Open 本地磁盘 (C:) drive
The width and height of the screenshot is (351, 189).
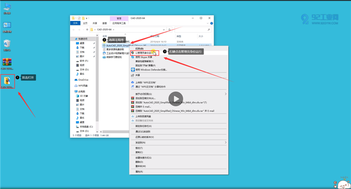[x=84, y=127]
